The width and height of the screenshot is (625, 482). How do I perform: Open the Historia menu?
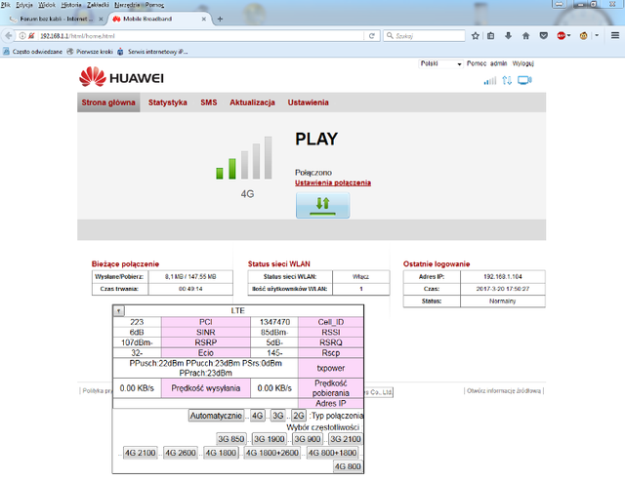click(71, 5)
